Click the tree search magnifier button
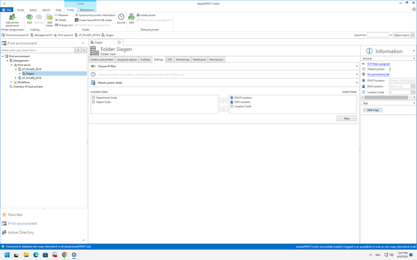The height and width of the screenshot is (260, 417). 84,50
